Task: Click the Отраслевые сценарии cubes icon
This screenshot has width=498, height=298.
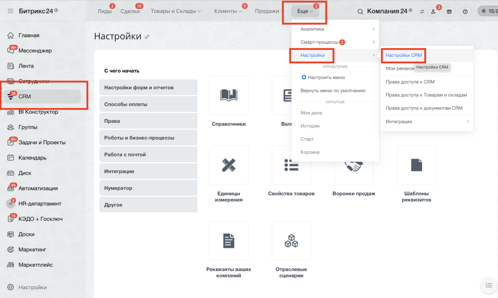Action: [x=291, y=241]
